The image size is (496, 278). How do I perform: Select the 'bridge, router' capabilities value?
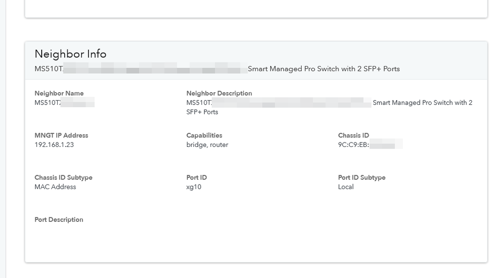[207, 144]
